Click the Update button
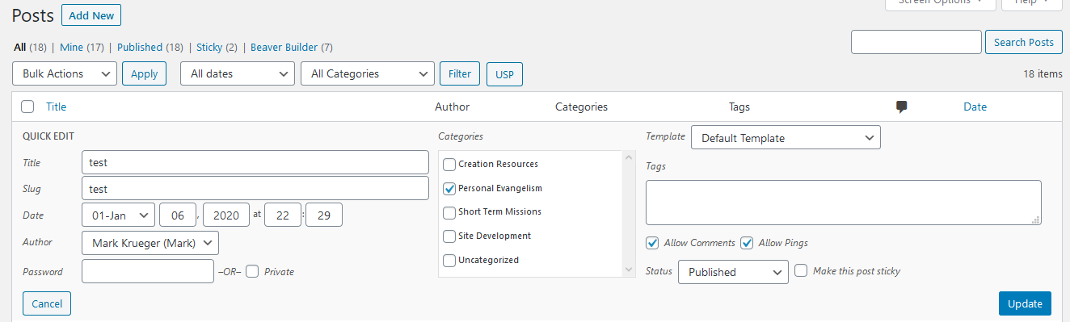 click(x=1025, y=303)
